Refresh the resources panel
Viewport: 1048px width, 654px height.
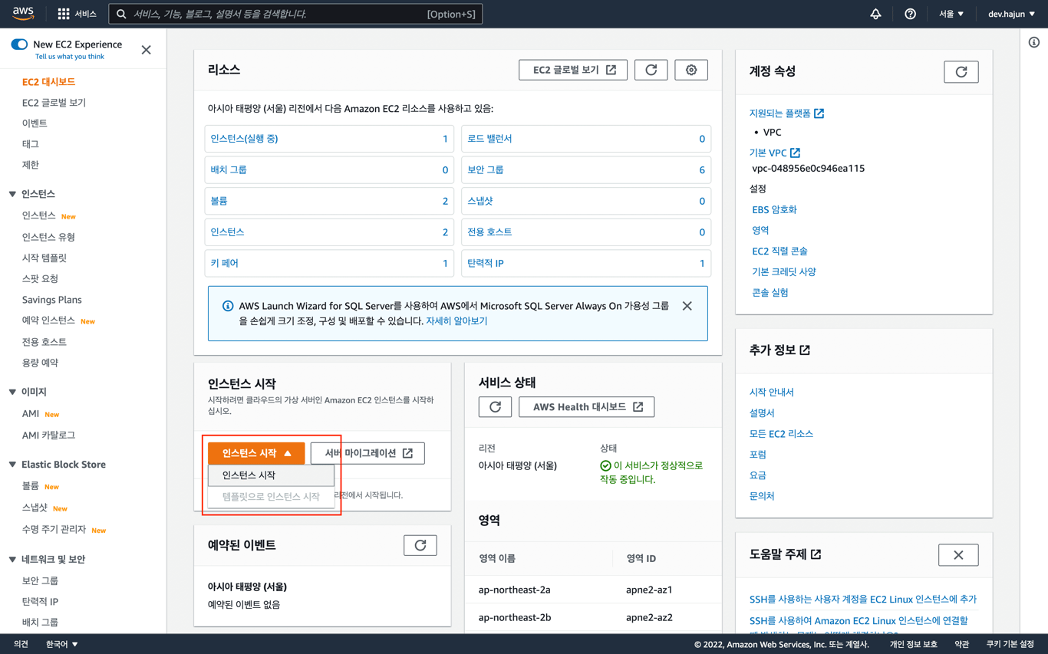coord(651,70)
